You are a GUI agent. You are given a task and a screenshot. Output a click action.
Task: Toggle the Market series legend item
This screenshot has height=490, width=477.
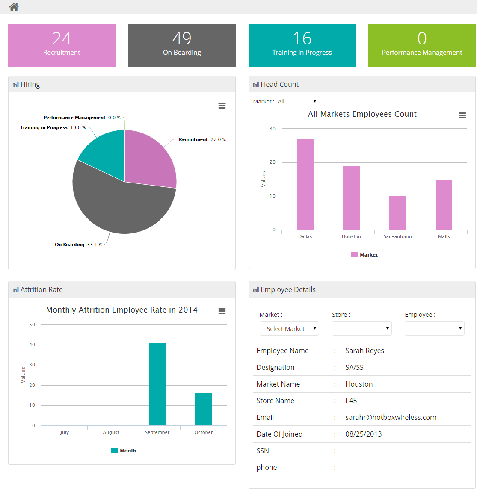[x=364, y=254]
